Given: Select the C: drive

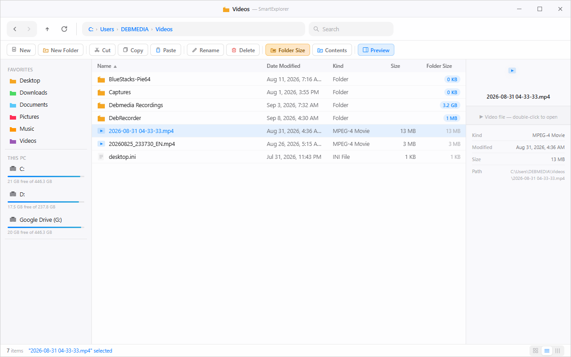Looking at the screenshot, I should click(46, 174).
